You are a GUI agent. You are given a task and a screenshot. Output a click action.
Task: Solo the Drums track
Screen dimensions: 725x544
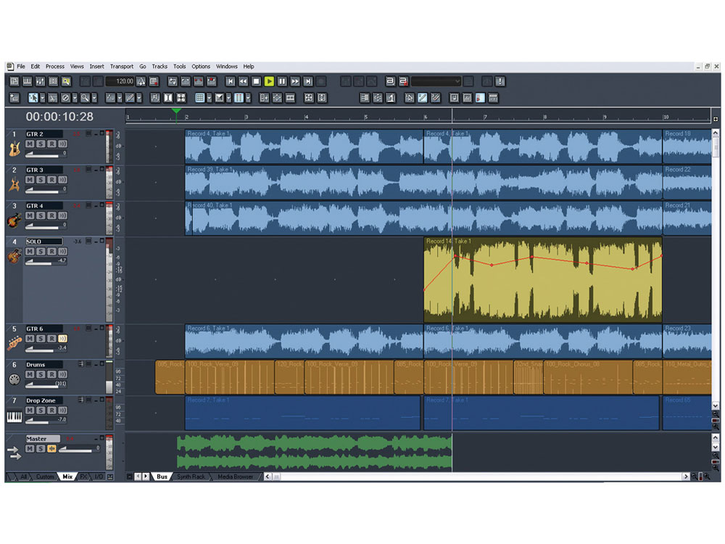click(x=41, y=375)
